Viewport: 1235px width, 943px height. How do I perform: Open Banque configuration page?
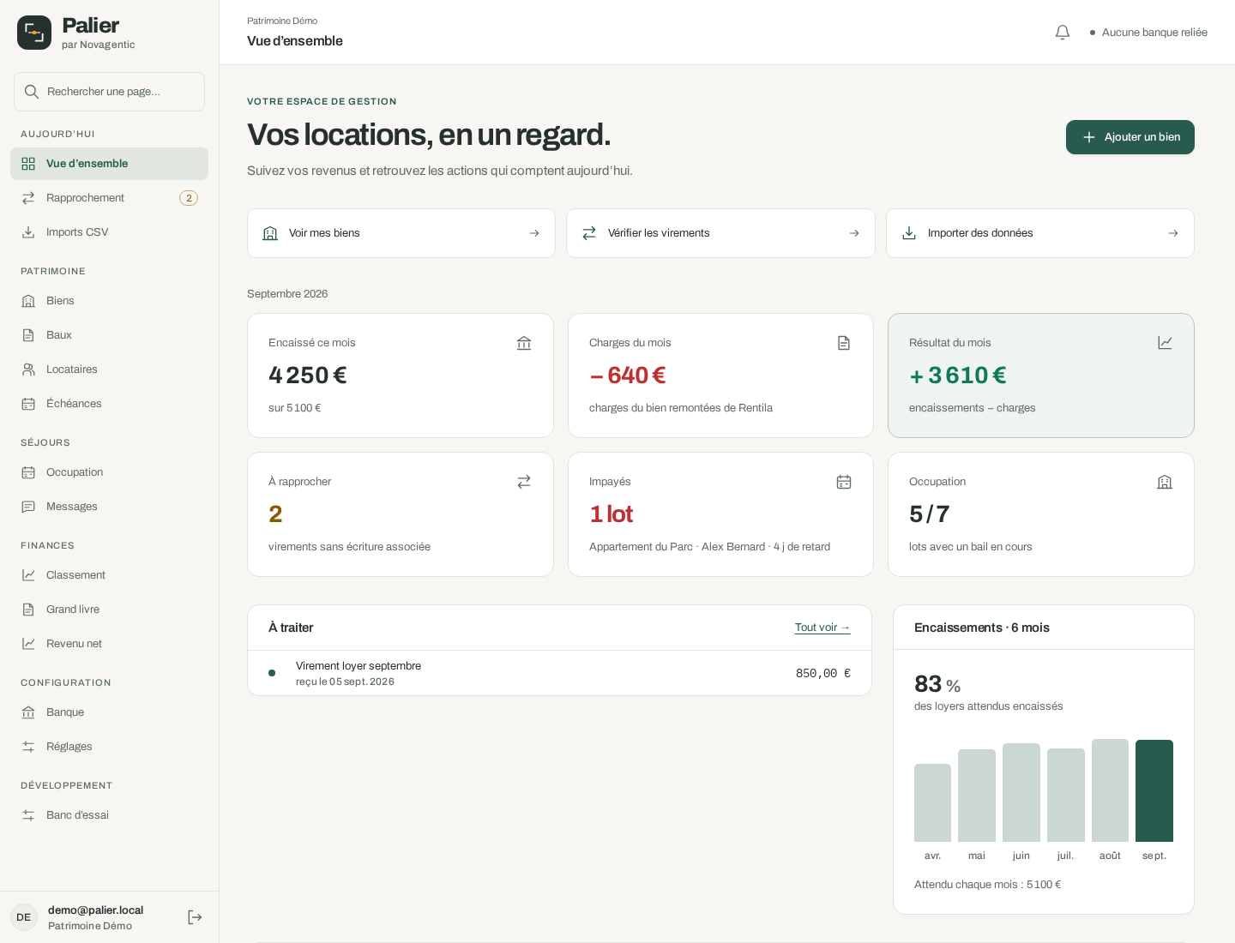[x=109, y=712]
